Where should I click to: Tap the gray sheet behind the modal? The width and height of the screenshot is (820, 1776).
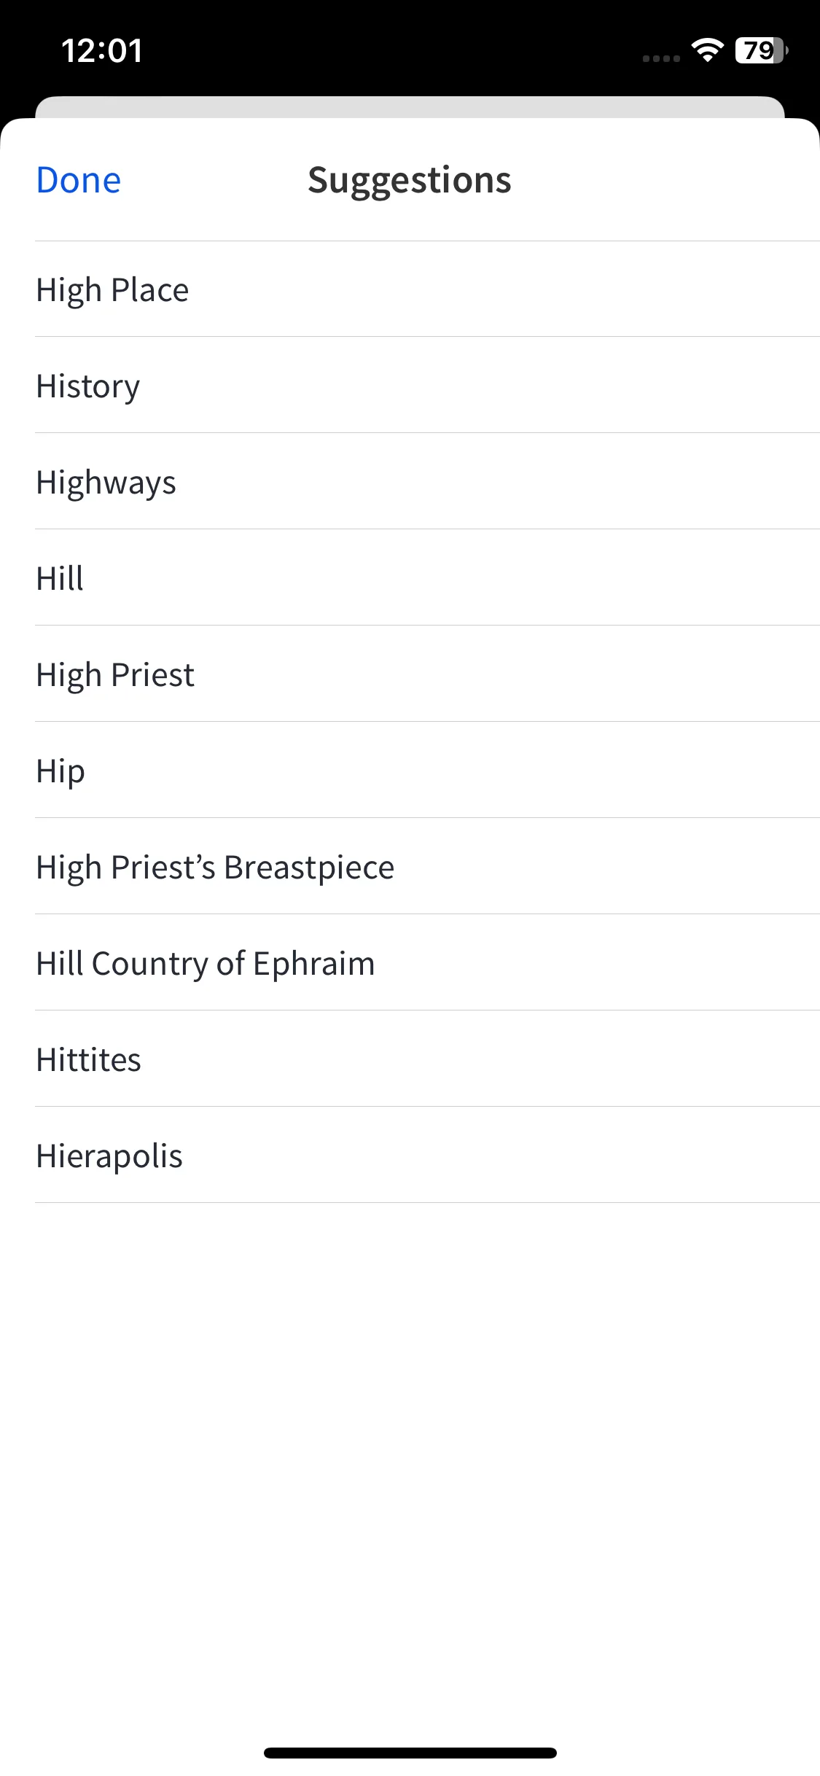[x=410, y=106]
